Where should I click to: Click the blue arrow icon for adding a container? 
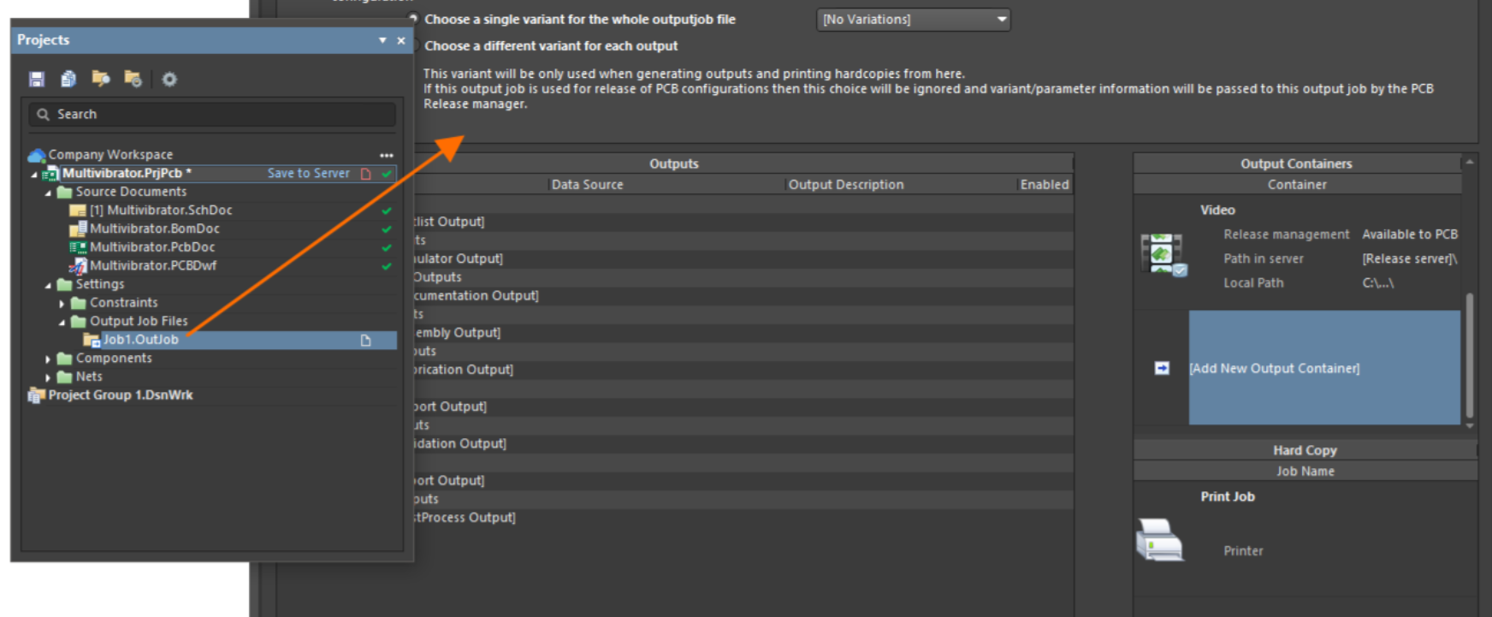1162,368
